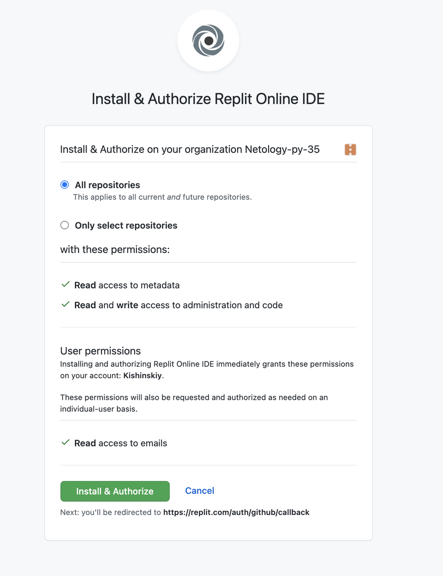
Task: Click the Netology-py-35 organization avatar icon
Action: tap(350, 150)
